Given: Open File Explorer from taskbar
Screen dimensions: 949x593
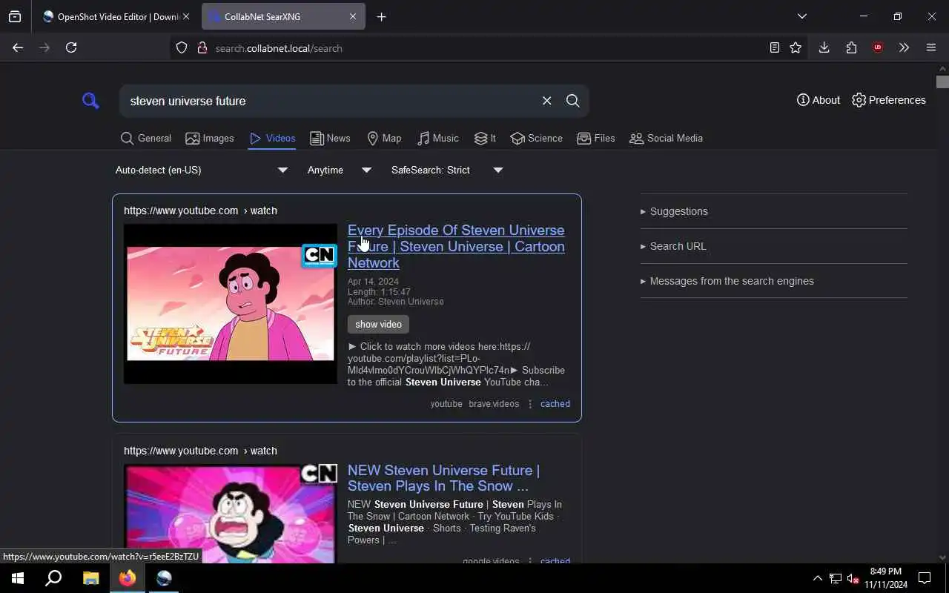Looking at the screenshot, I should (x=90, y=578).
